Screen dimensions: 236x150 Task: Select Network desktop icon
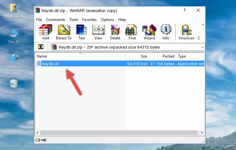[14, 61]
